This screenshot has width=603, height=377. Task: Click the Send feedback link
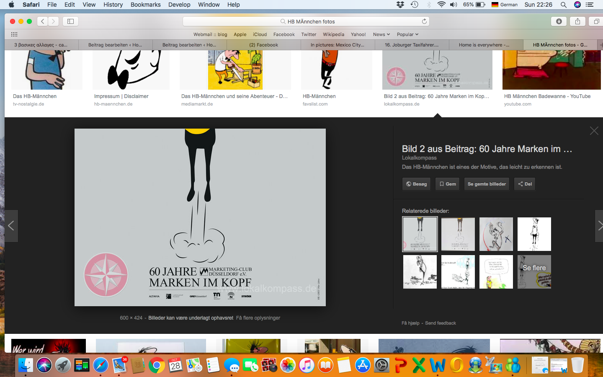tap(441, 323)
